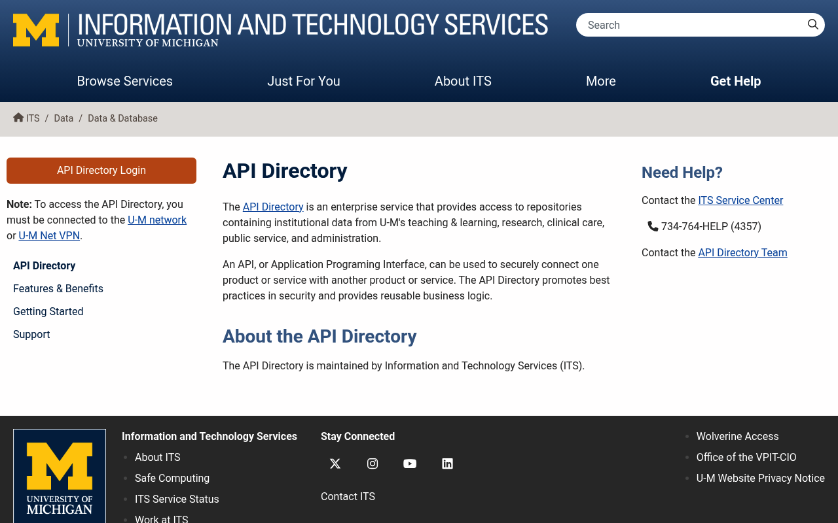Select API Directory in the side menu

(45, 266)
